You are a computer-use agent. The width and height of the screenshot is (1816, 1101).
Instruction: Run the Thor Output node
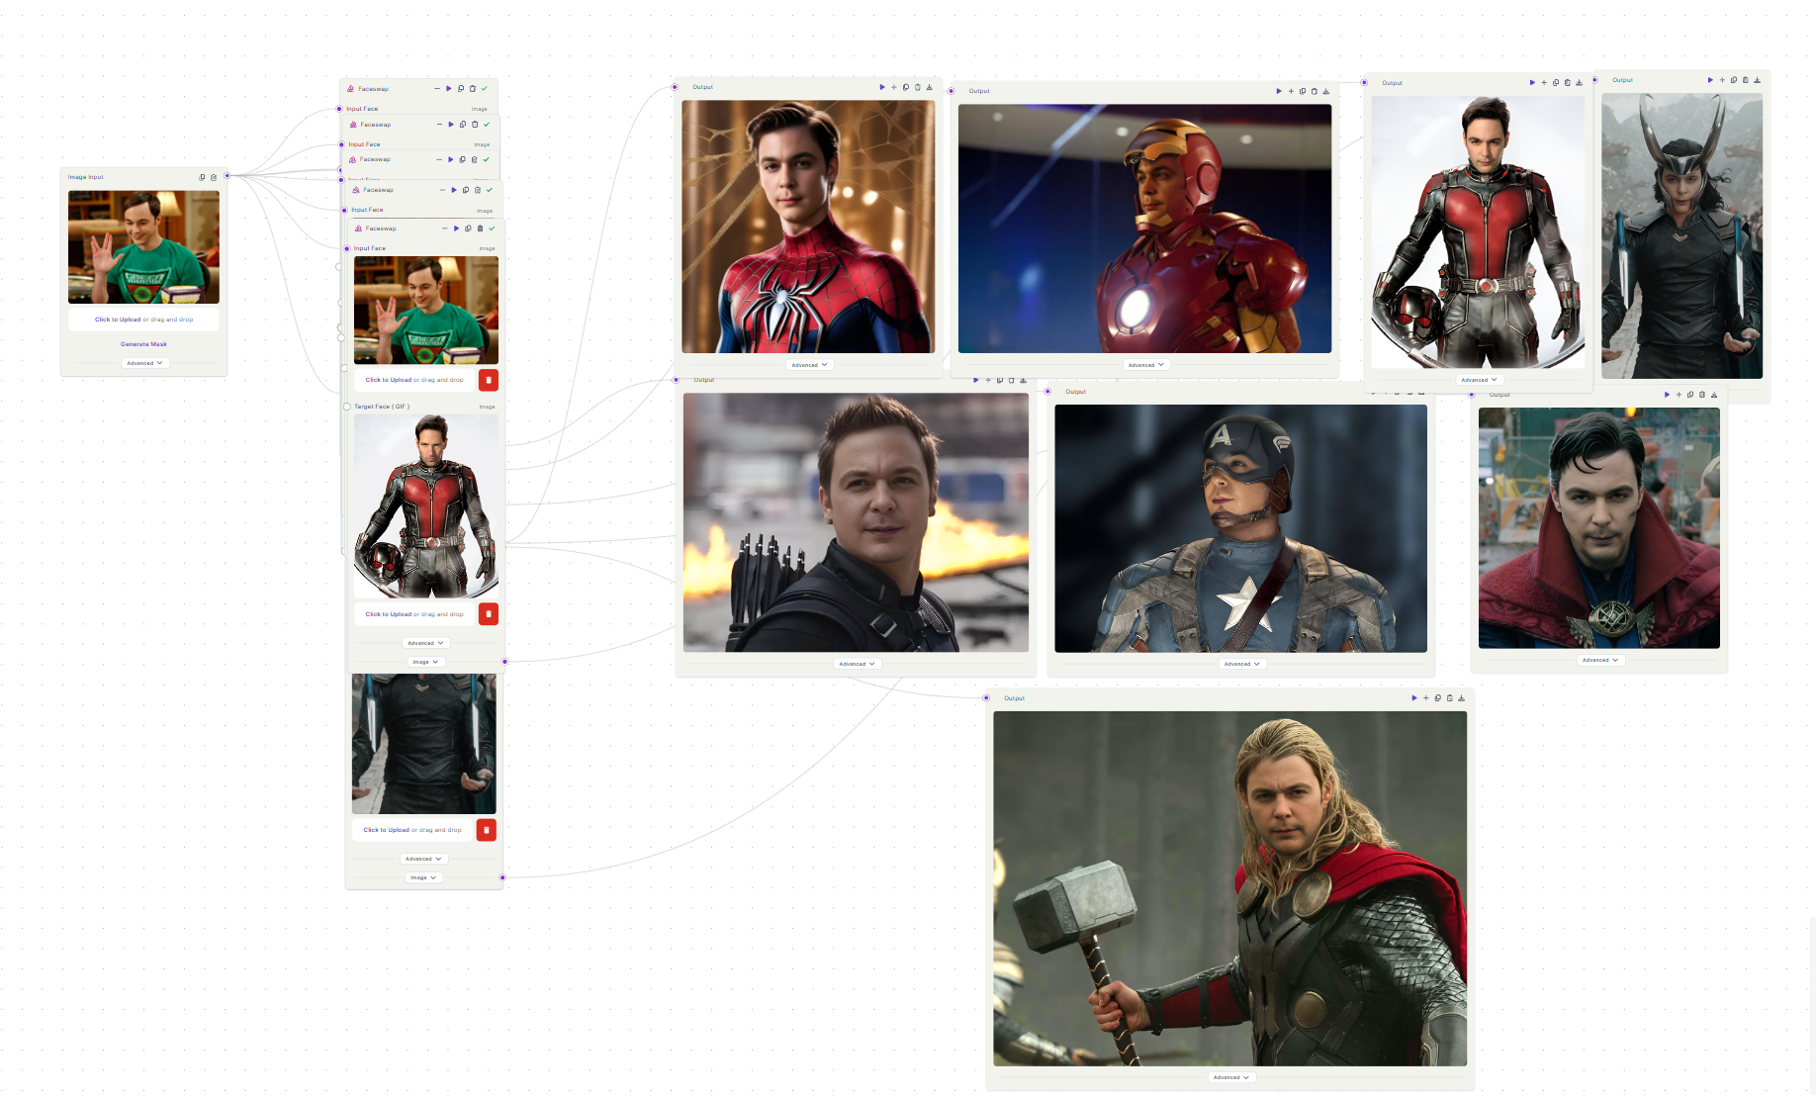click(1414, 698)
